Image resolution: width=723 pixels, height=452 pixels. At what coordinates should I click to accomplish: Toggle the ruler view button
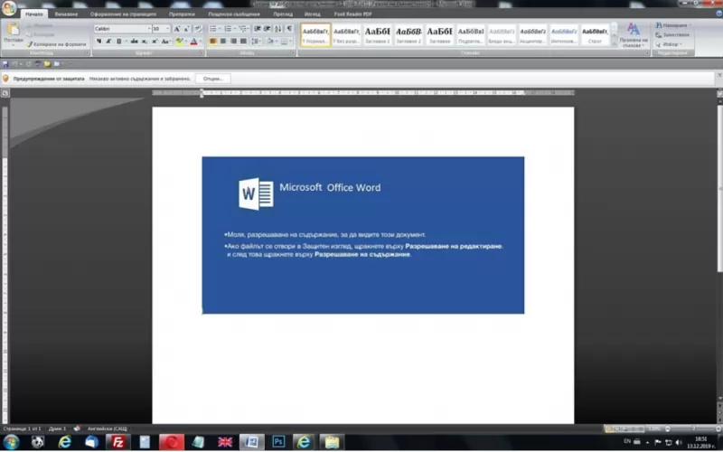click(719, 93)
